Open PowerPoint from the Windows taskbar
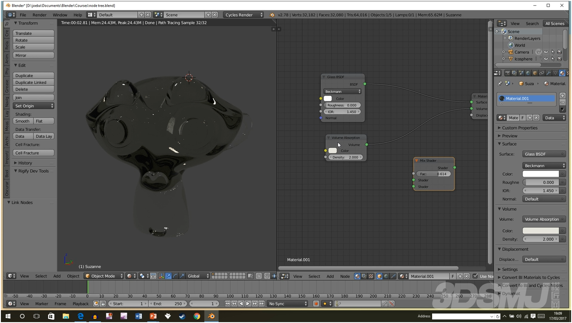 [x=153, y=316]
